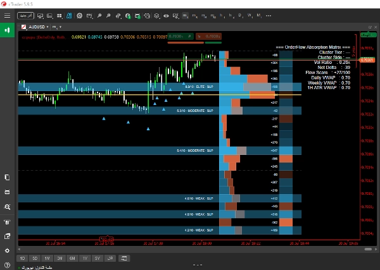Click the orange current price tag on axis
Viewport: 380px width, 270px height.
click(367, 60)
